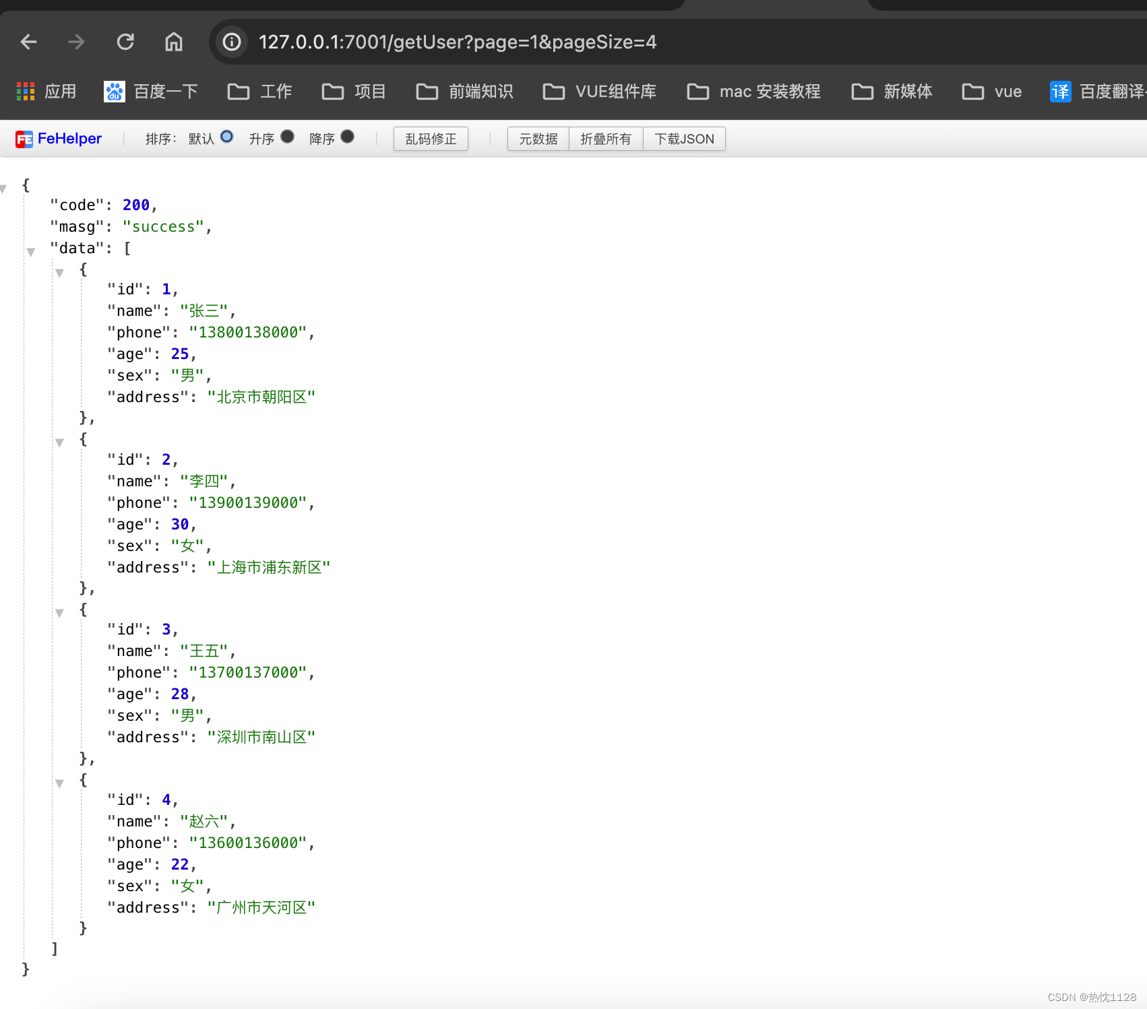The width and height of the screenshot is (1147, 1009).
Task: Click the phone value "13900139000"
Action: point(248,502)
